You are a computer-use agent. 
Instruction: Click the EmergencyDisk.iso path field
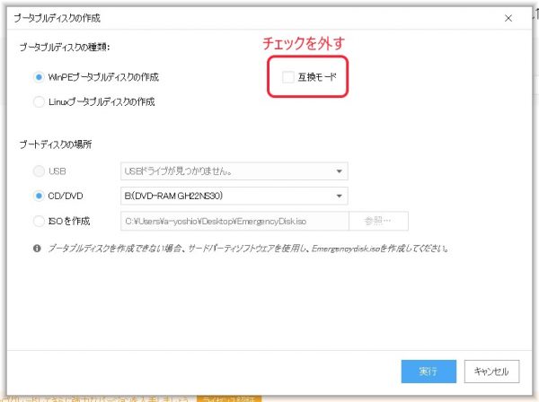click(234, 220)
